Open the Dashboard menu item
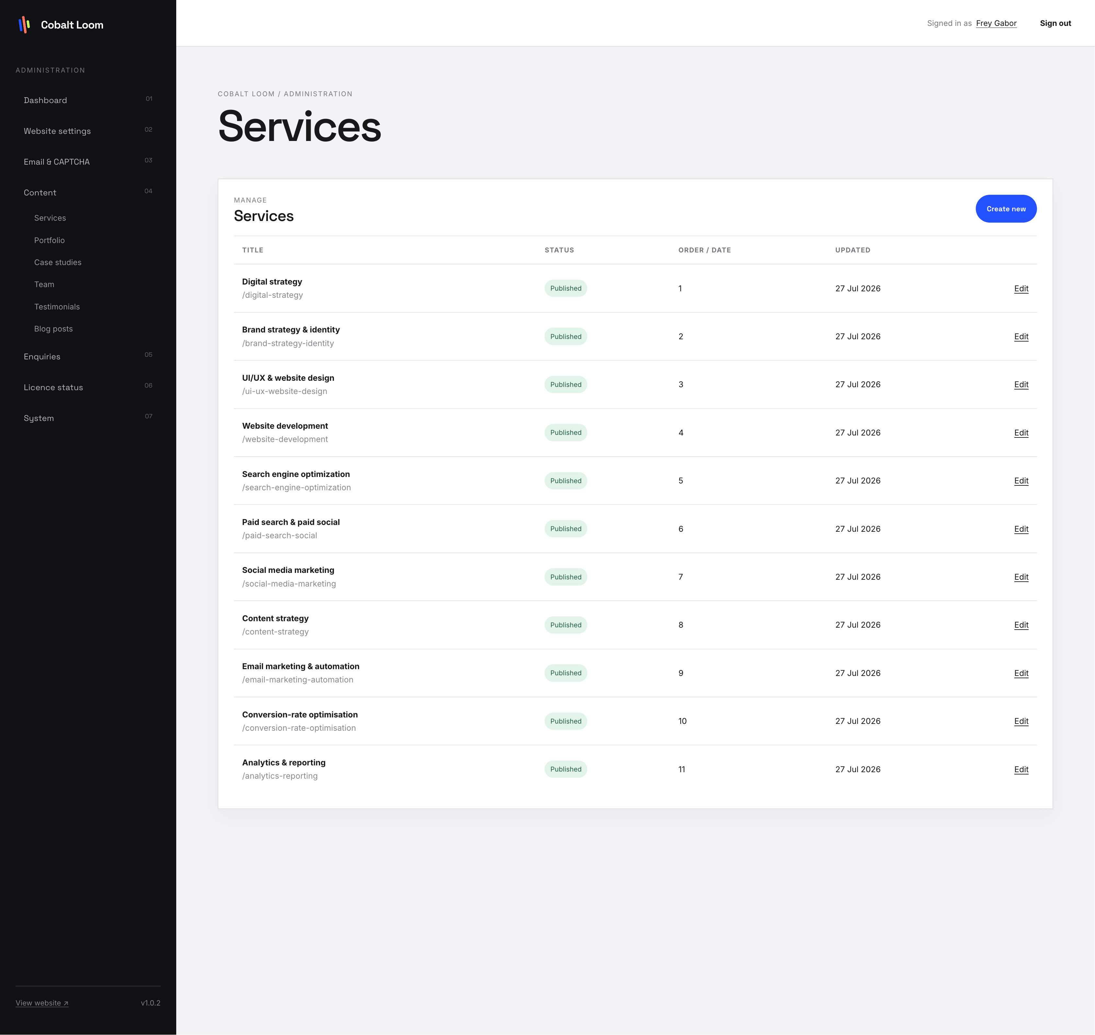1095x1035 pixels. click(x=88, y=100)
